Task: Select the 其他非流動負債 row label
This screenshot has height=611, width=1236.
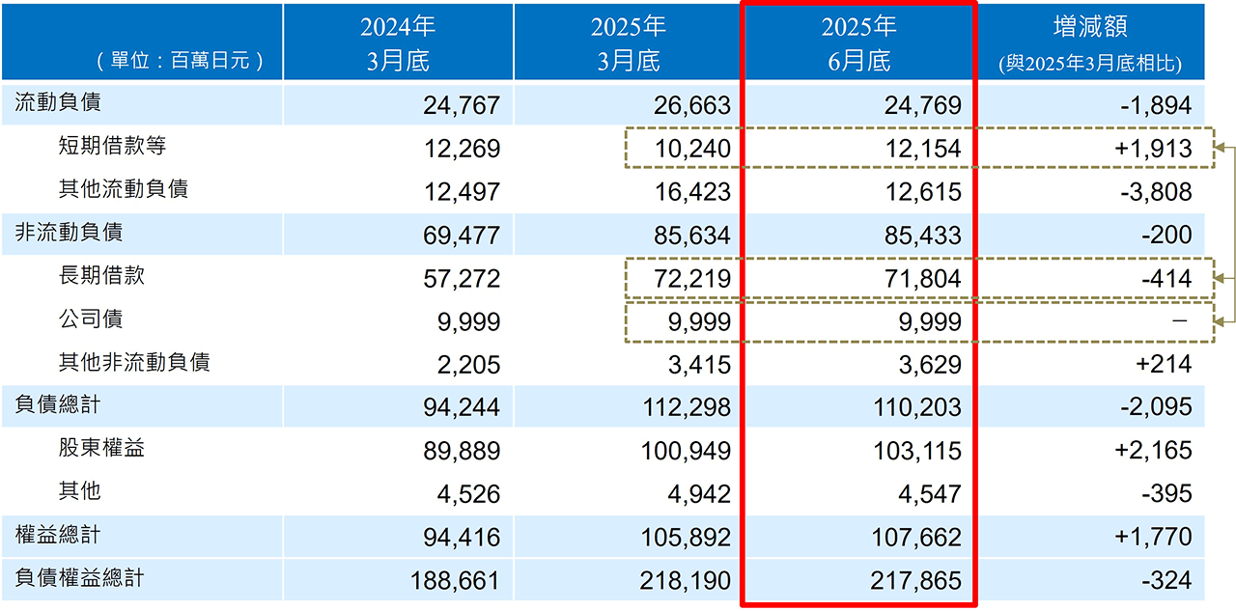Action: click(x=134, y=363)
